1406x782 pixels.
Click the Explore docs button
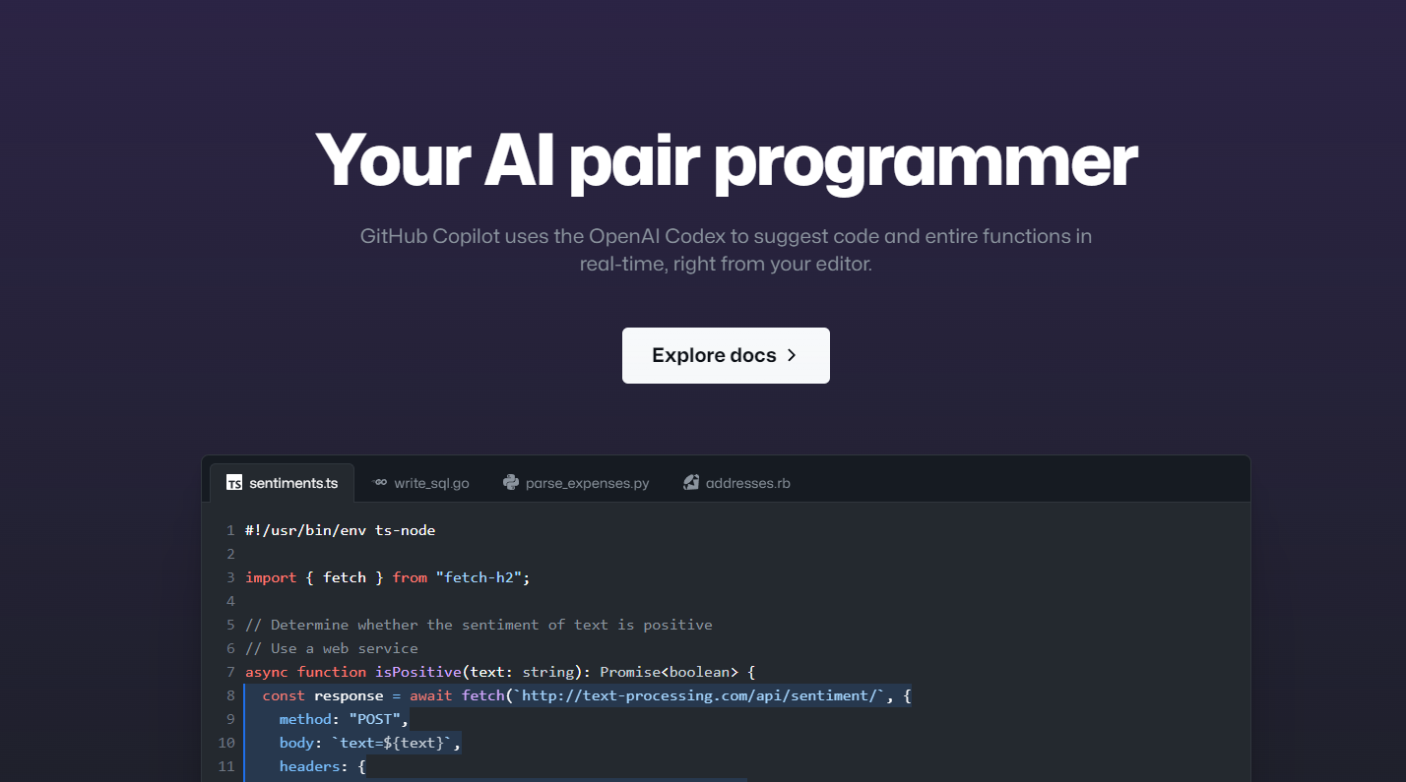click(x=726, y=355)
